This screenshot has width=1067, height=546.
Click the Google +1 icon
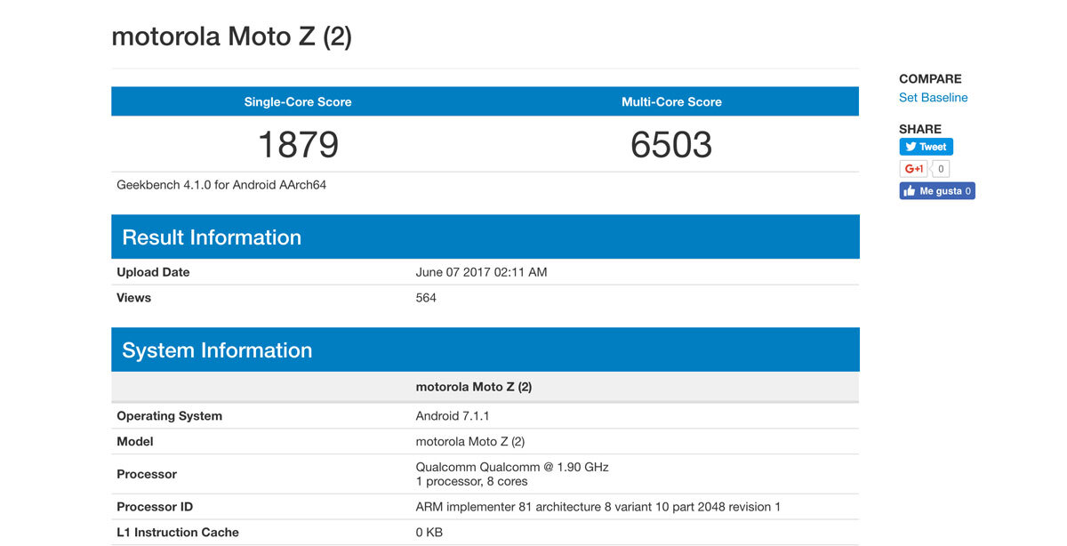(913, 169)
